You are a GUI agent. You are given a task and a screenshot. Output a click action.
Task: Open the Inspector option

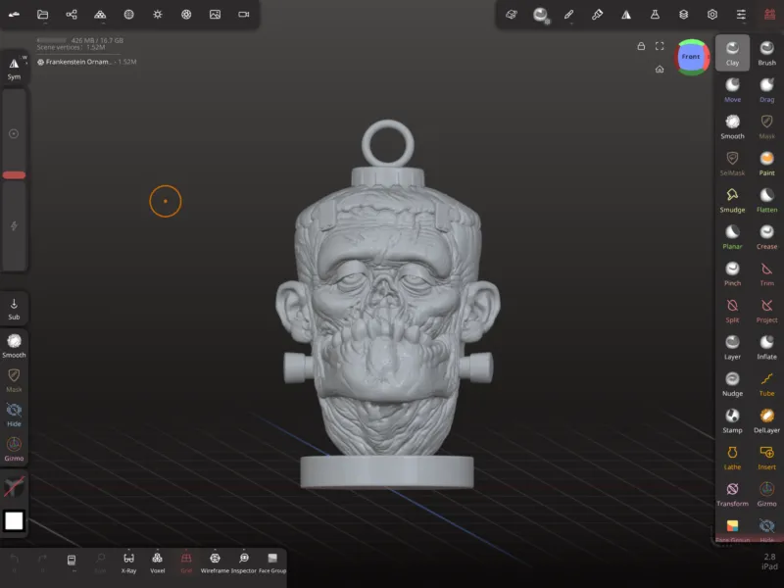[x=243, y=562]
